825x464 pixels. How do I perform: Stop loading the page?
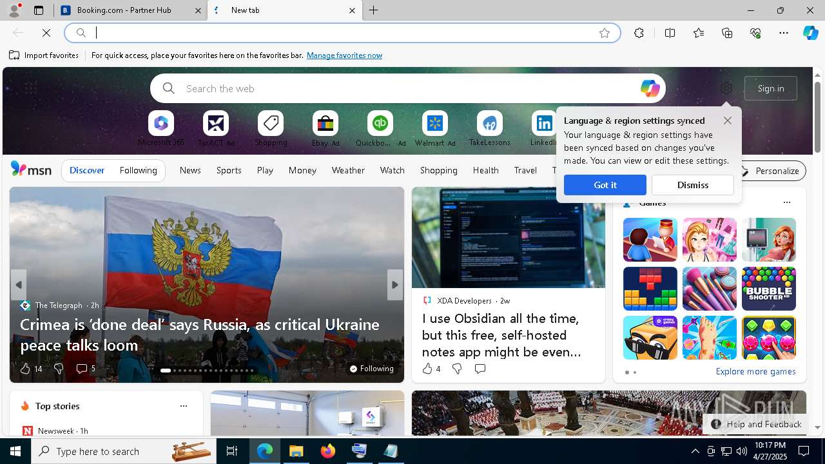(x=46, y=33)
